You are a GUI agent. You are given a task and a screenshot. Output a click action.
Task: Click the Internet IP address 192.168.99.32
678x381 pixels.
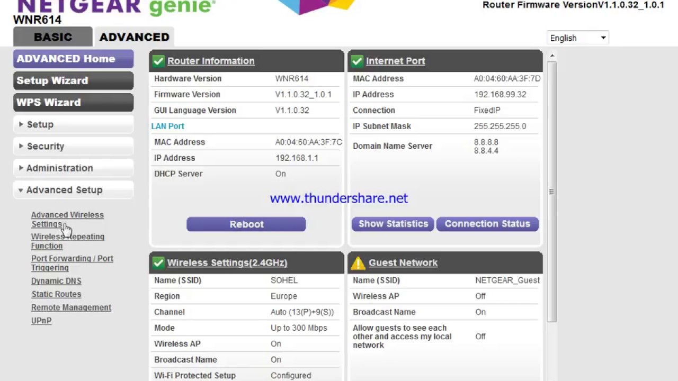(500, 94)
